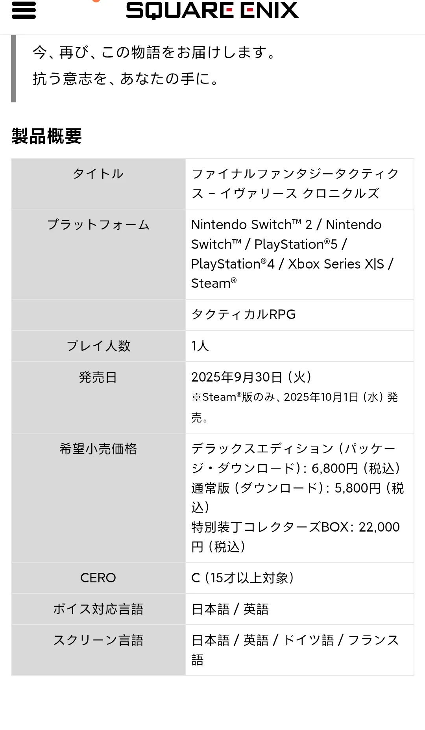425x730 pixels.
Task: Select the コレクターズBOX 22,000円 price text
Action: 296,537
